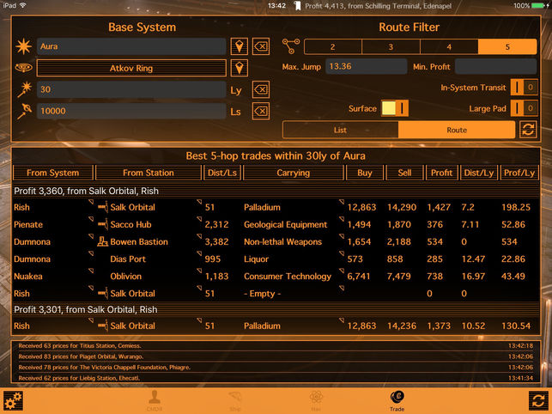This screenshot has height=414, width=552.
Task: Open the Ship tab
Action: (235, 401)
